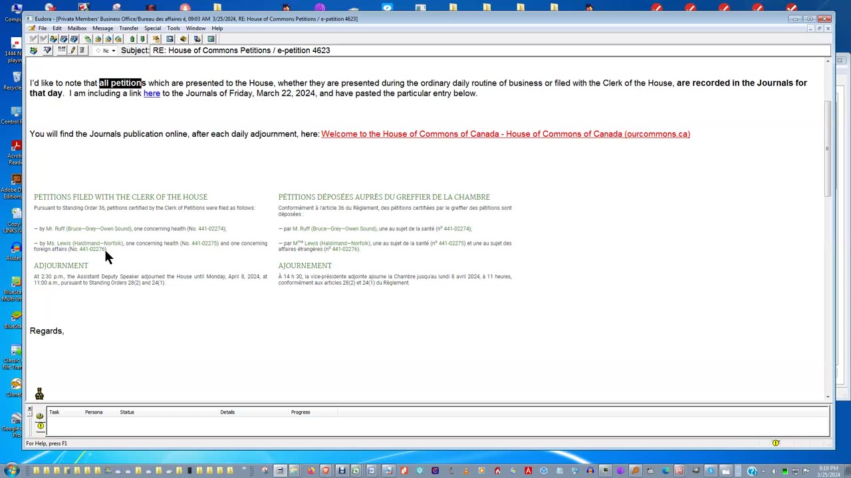Open the Window menu
This screenshot has width=851, height=478.
[195, 29]
